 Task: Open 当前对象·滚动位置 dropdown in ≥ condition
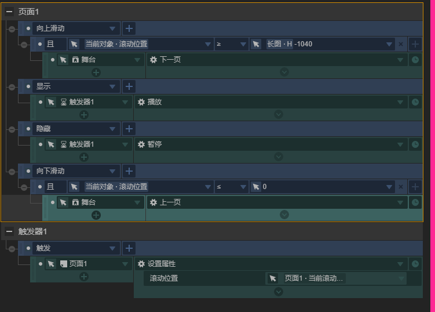point(207,44)
